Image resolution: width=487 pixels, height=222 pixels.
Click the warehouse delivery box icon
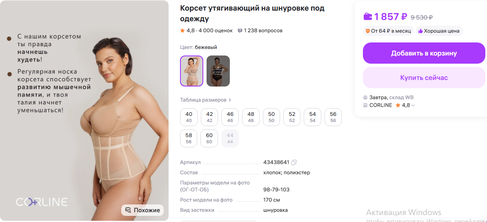point(366,98)
